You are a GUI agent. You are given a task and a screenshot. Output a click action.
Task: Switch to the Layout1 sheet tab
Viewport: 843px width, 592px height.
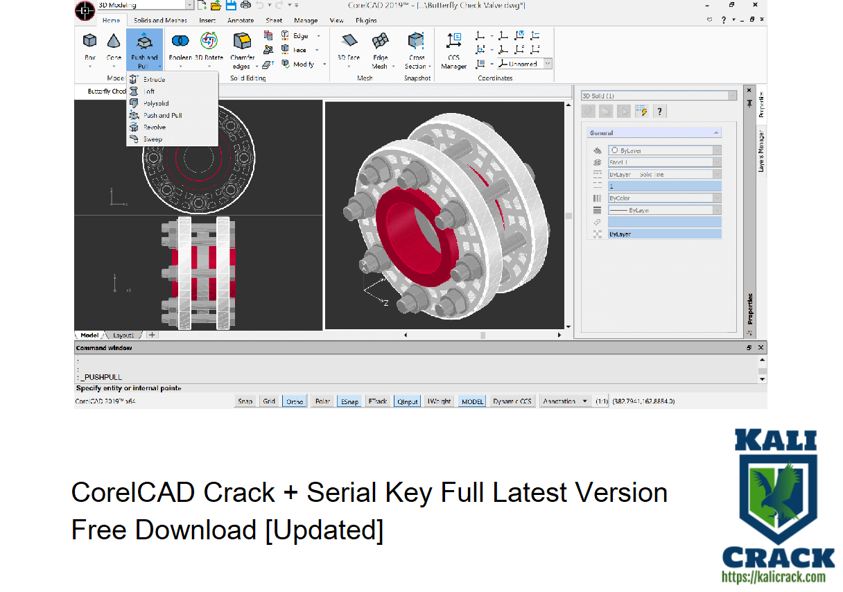pos(123,335)
